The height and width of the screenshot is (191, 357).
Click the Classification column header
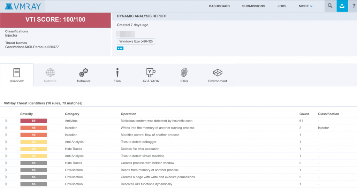(328, 114)
